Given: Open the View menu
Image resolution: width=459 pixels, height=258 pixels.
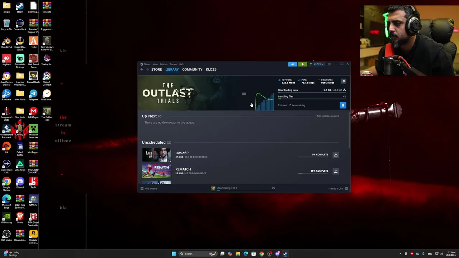Looking at the screenshot, I should (155, 64).
